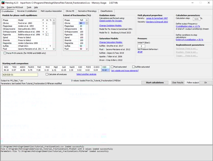Click up arrow of fractionation list scrollbar
Screen dimensions: 213x161
tap(87, 20)
